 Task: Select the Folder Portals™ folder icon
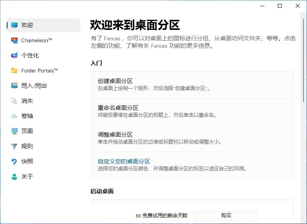click(14, 71)
